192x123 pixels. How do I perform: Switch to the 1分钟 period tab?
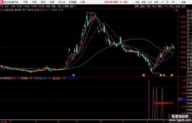pos(13,6)
